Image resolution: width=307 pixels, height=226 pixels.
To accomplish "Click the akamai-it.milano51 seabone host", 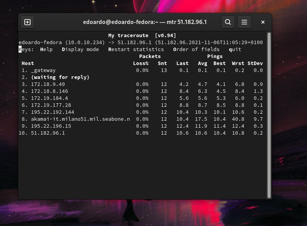I will pos(80,119).
